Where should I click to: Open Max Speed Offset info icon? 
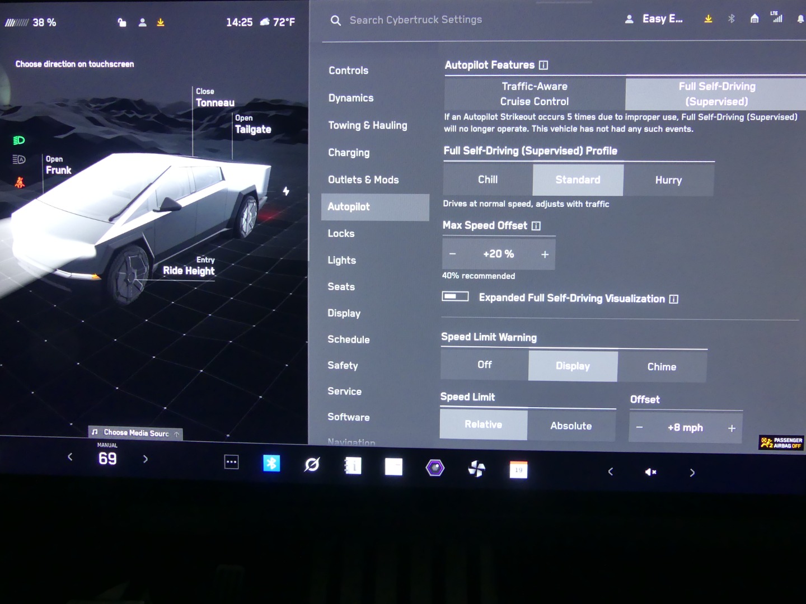[536, 226]
